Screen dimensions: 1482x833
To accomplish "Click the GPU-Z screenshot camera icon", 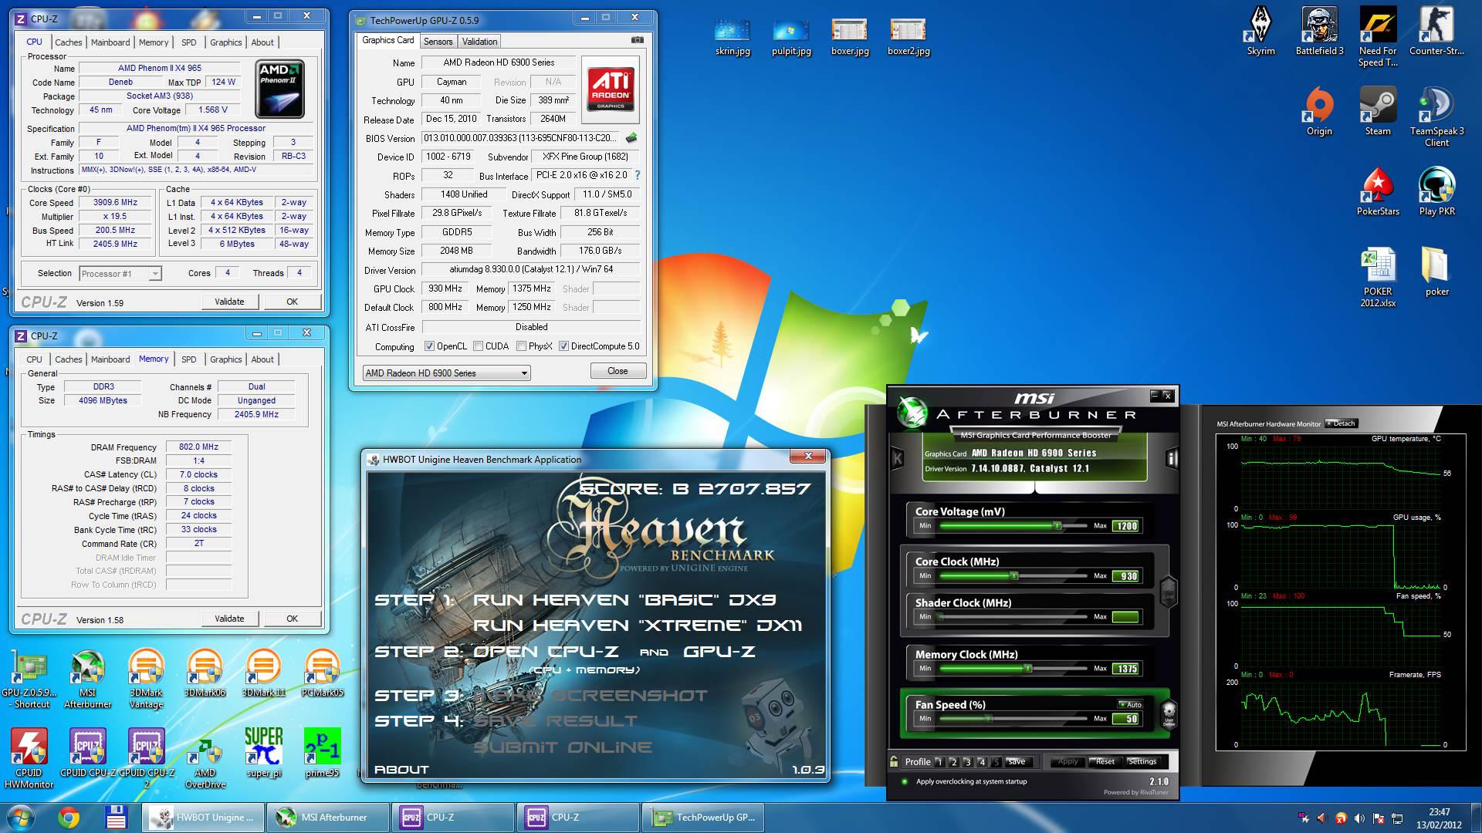I will [638, 40].
